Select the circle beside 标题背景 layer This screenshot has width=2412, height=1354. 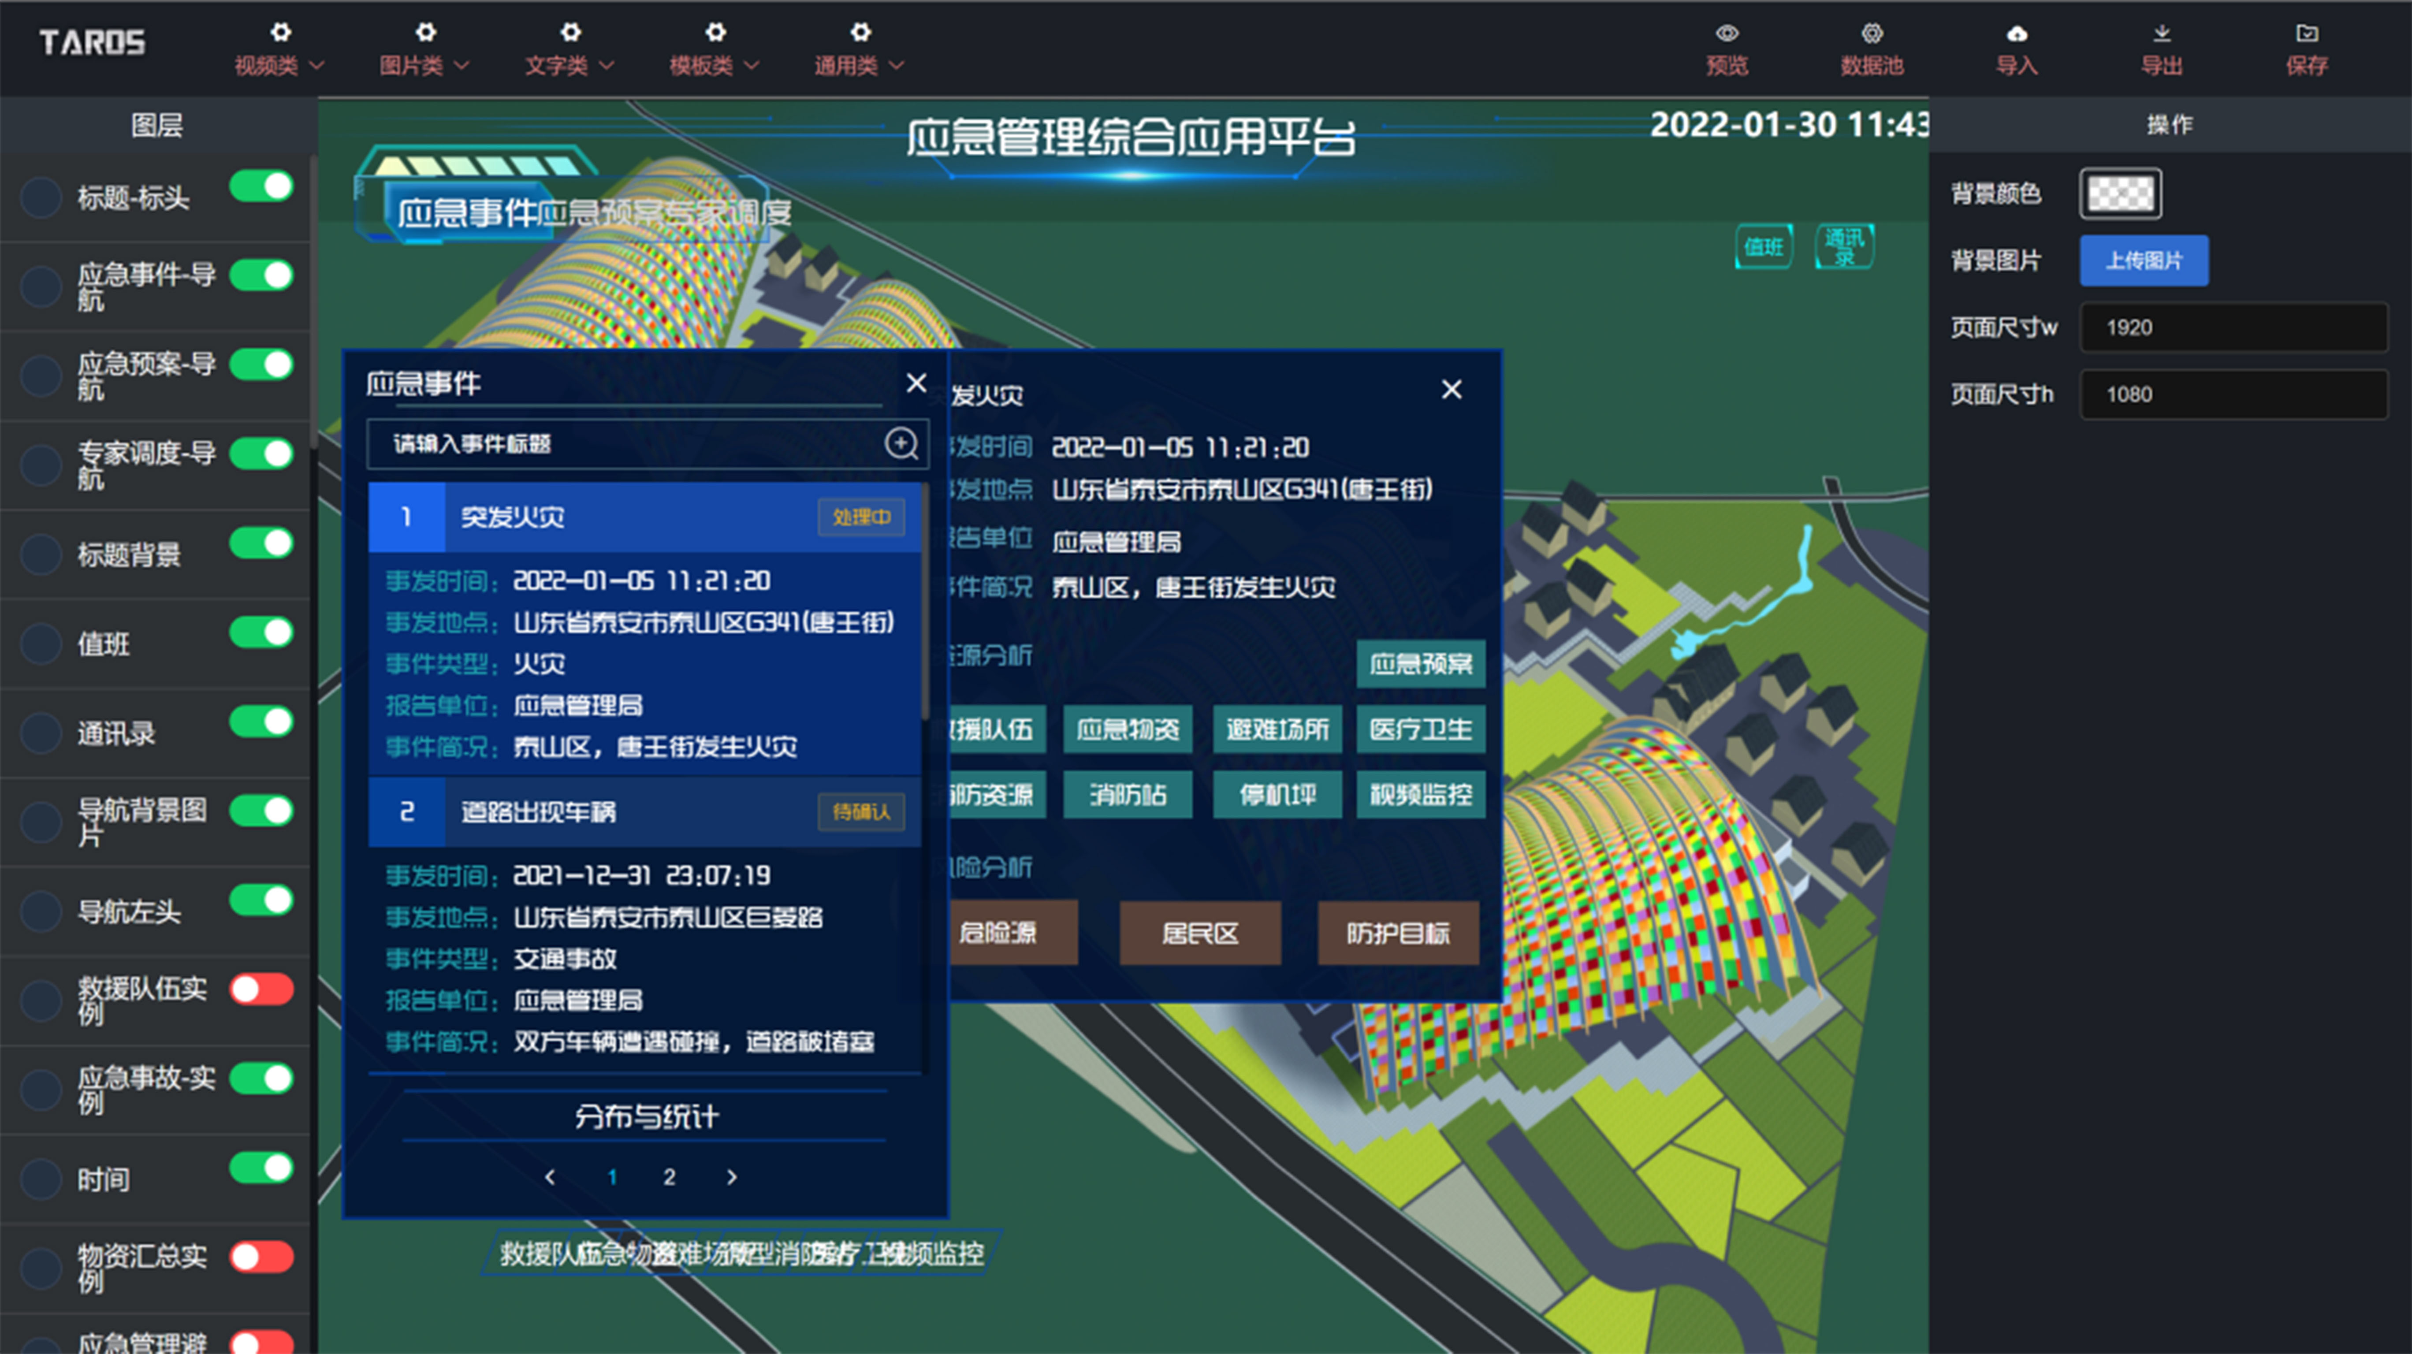41,554
